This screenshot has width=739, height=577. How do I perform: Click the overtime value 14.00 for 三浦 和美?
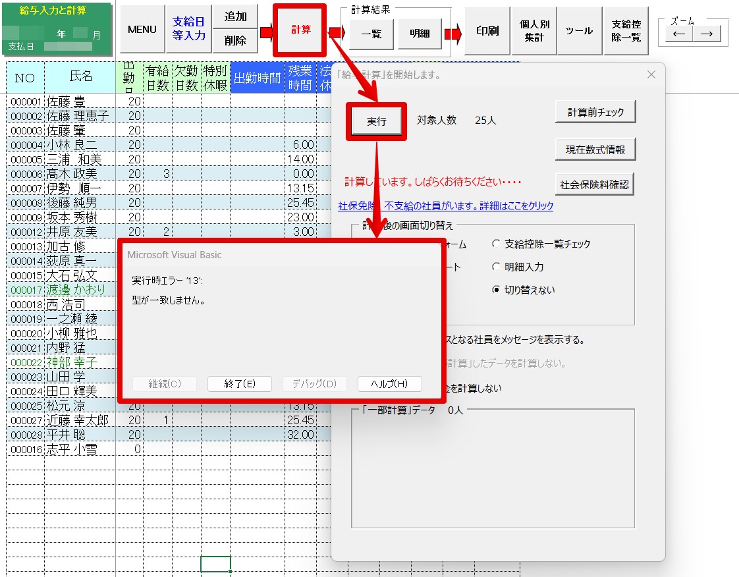click(300, 159)
